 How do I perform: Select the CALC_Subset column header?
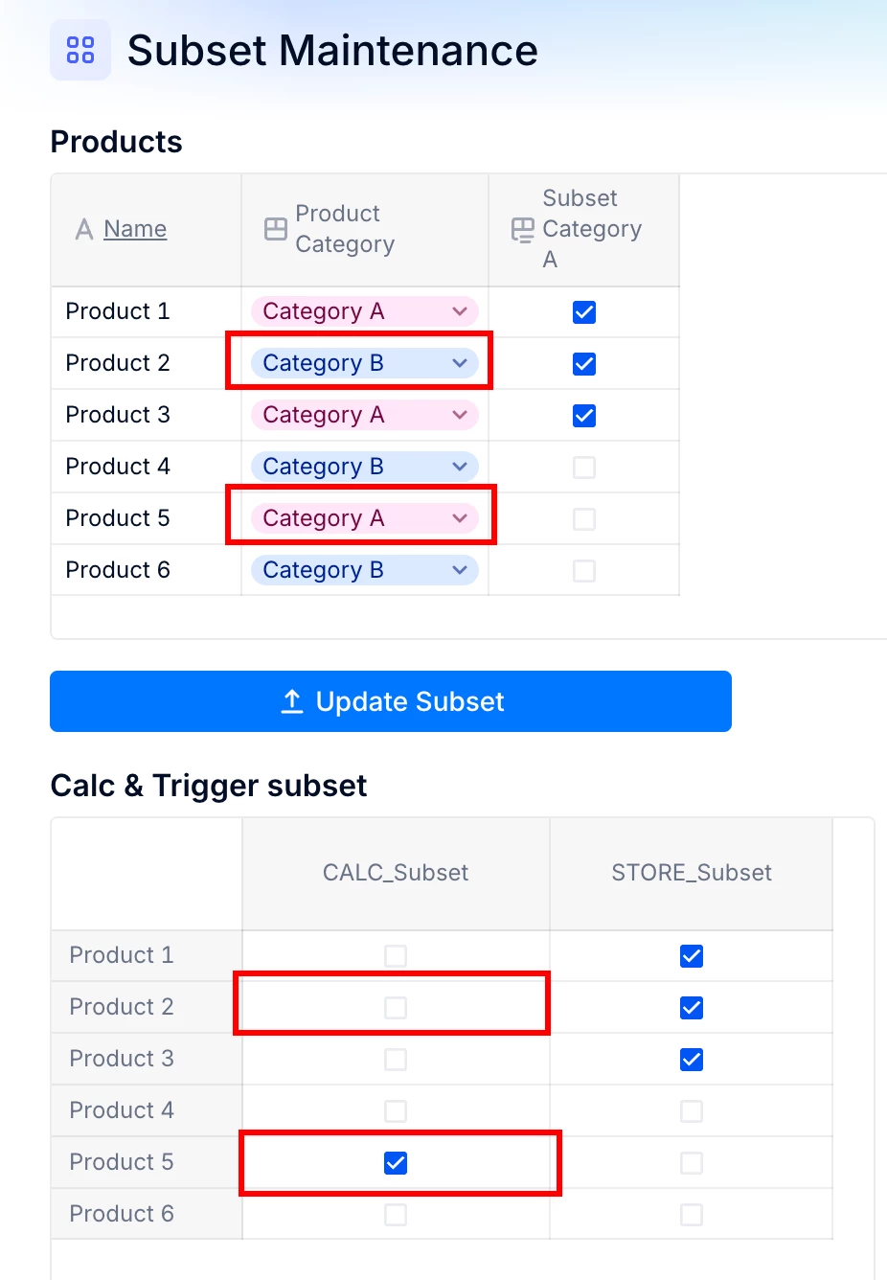click(396, 873)
